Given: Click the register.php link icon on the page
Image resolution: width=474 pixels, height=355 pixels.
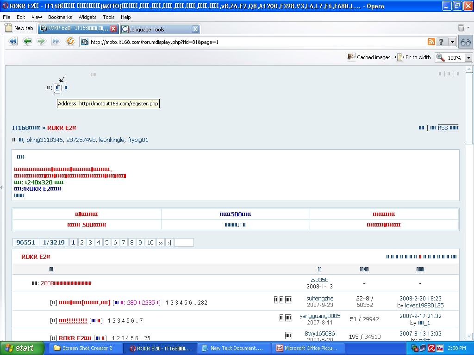Looking at the screenshot, I should 57,88.
